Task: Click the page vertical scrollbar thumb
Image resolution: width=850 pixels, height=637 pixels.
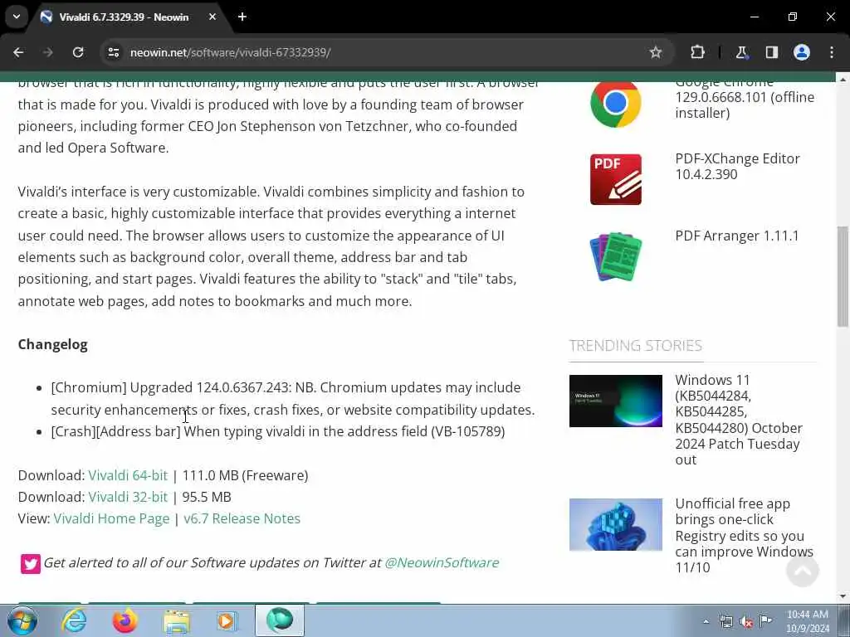Action: click(x=843, y=276)
